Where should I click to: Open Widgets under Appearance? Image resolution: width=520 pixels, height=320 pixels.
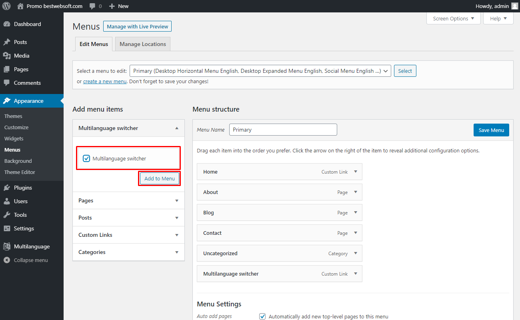[14, 138]
